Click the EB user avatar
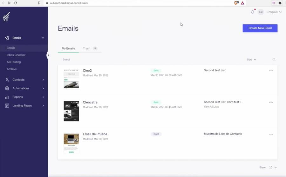Viewport: 286px width, 177px height. [x=261, y=12]
